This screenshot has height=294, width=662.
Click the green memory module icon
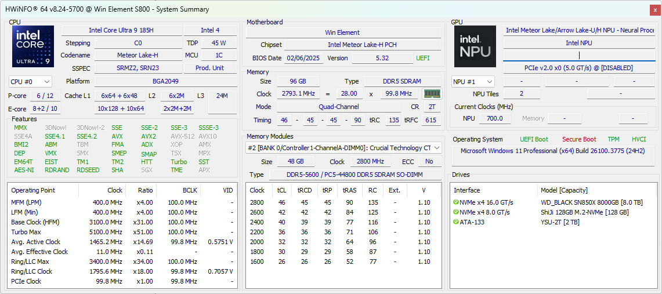[431, 94]
